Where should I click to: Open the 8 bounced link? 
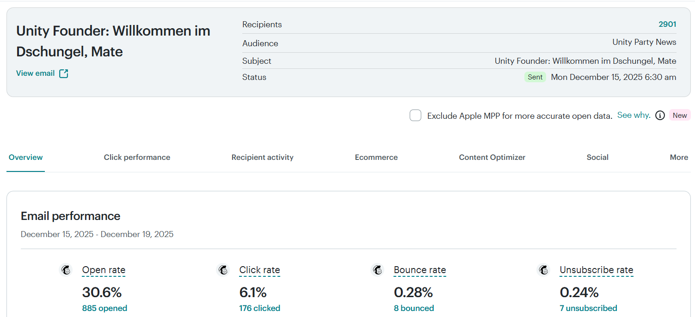(x=414, y=308)
